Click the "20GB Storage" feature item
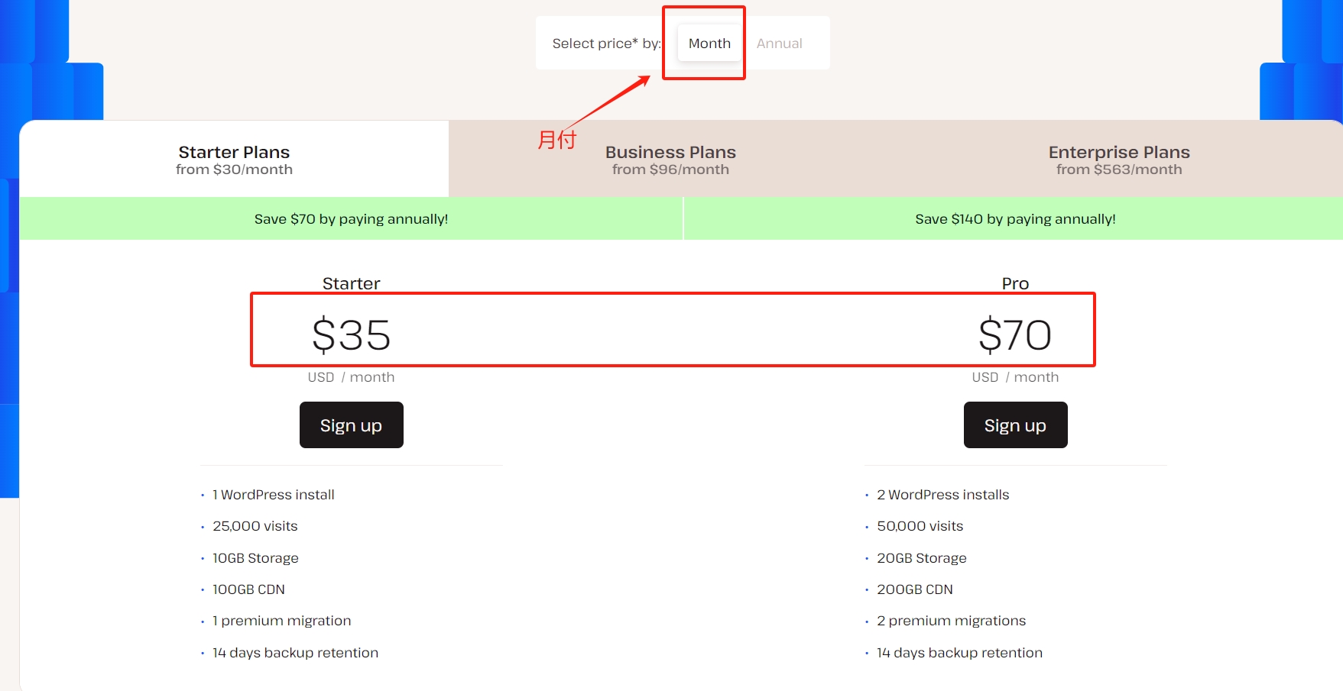This screenshot has height=691, width=1343. [921, 558]
